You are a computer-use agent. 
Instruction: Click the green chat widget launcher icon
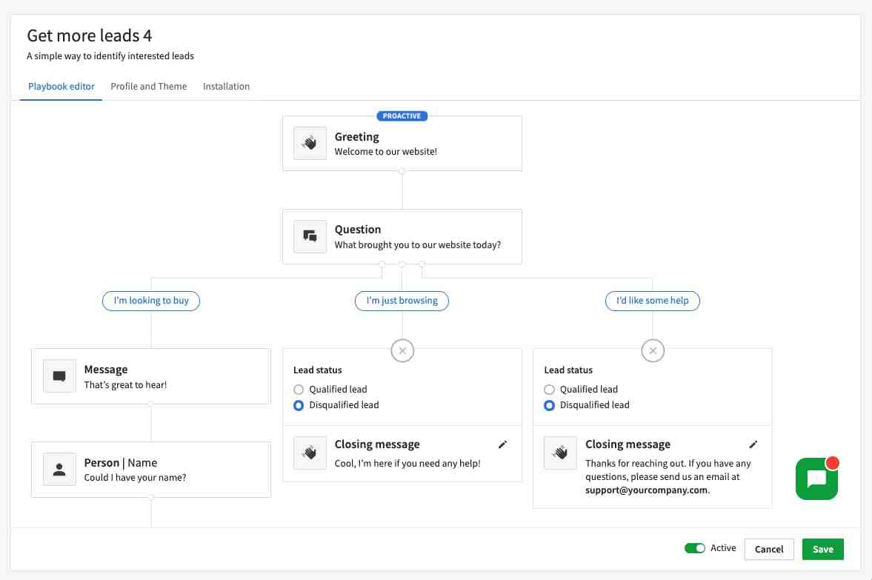(816, 479)
